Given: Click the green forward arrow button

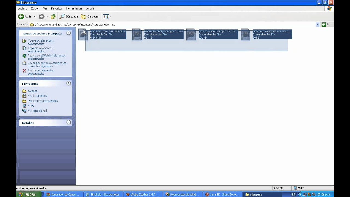Looking at the screenshot, I should pyautogui.click(x=41, y=16).
